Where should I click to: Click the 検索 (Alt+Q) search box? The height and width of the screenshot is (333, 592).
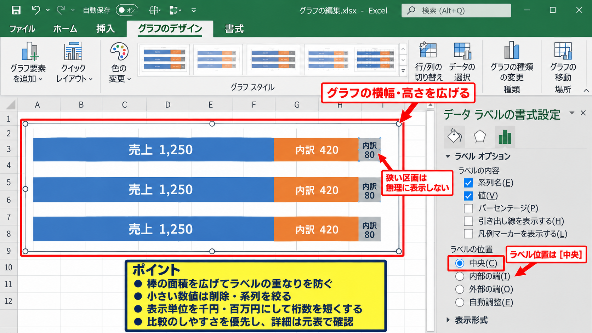456,11
